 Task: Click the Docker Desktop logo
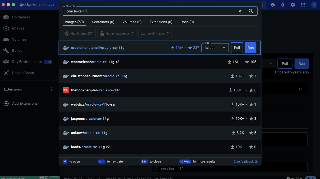tap(36, 5)
